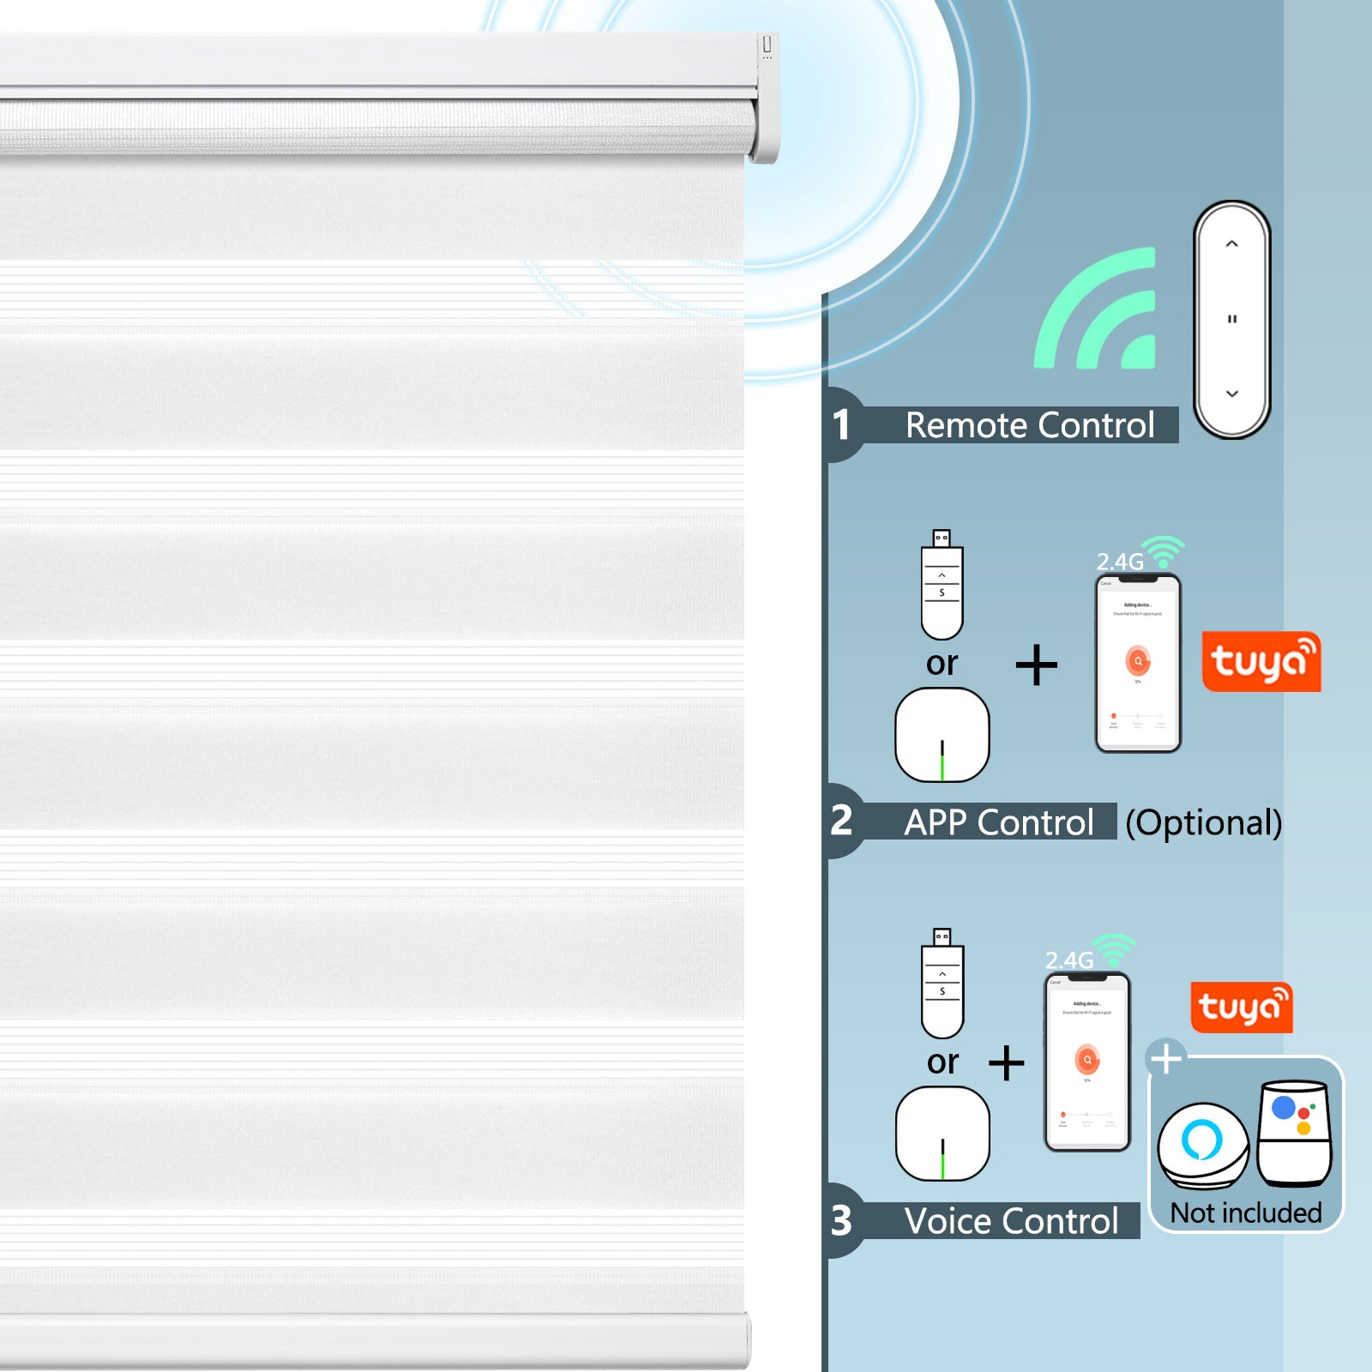Click the blind's bottom rail
1372x1372 pixels.
pos(375,1340)
